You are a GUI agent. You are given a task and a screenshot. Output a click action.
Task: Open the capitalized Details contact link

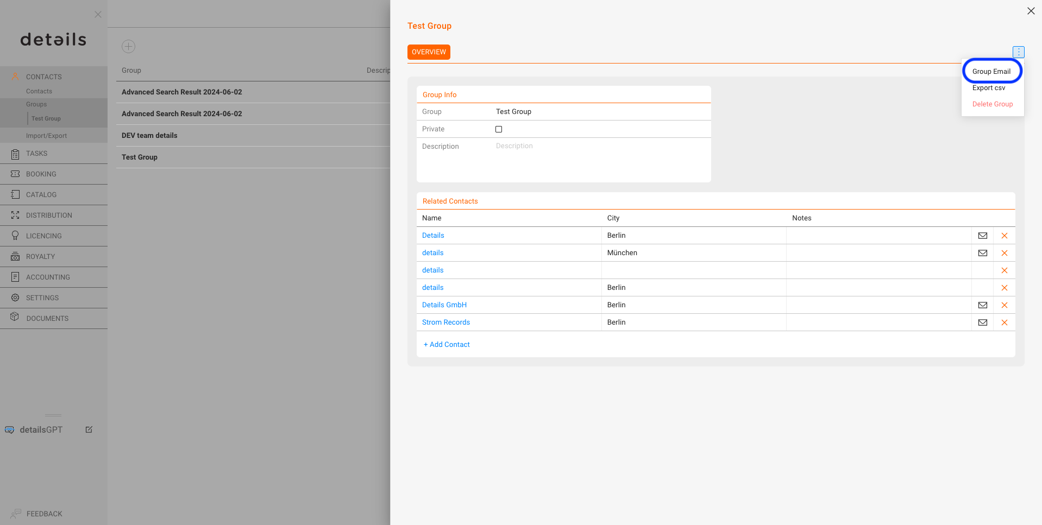pos(433,235)
